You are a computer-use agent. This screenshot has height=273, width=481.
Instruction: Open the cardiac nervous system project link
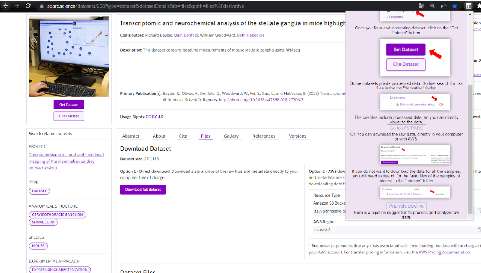(x=66, y=161)
